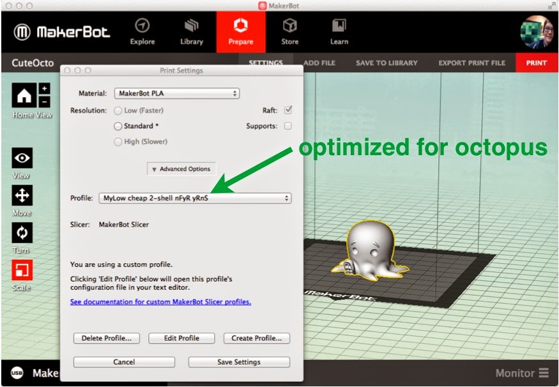
Task: Click the MakerBot Slicer label
Action: click(x=124, y=225)
